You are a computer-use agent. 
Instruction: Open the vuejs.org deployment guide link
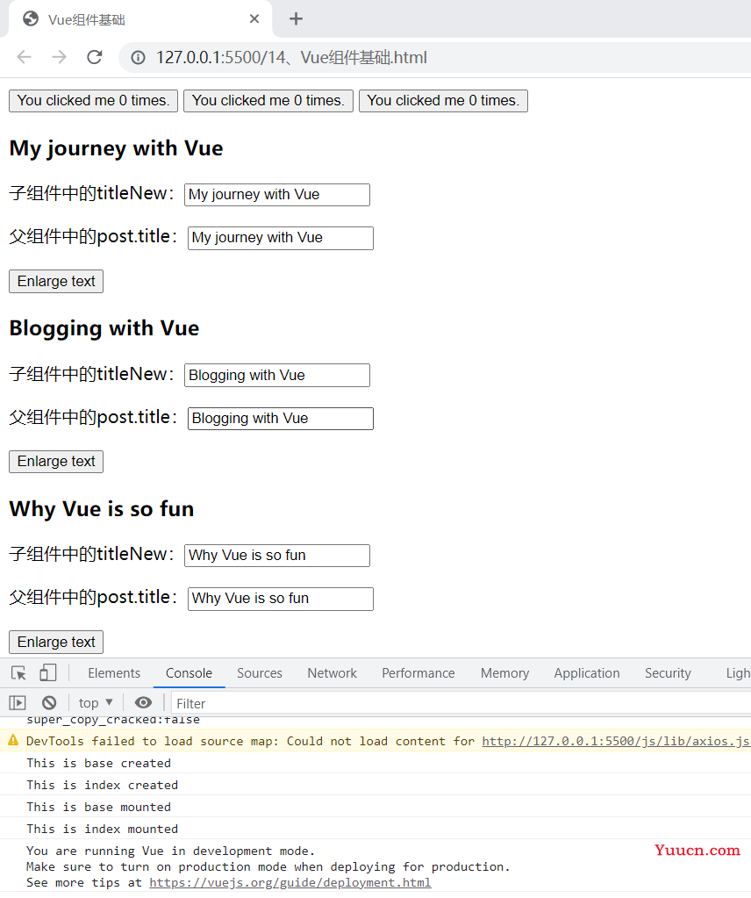click(x=290, y=882)
